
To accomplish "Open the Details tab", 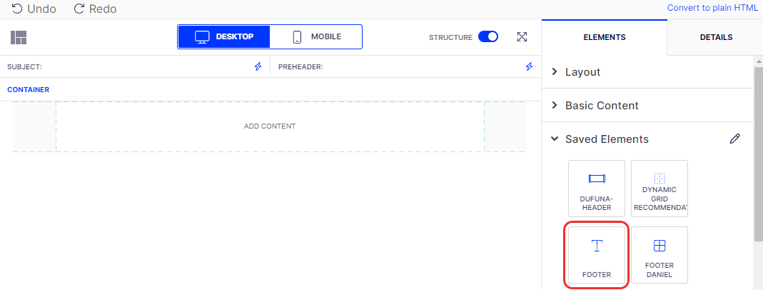I will [x=715, y=37].
